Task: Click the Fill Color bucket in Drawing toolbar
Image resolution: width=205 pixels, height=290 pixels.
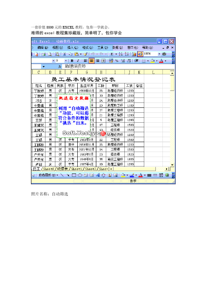Action: 123,175
